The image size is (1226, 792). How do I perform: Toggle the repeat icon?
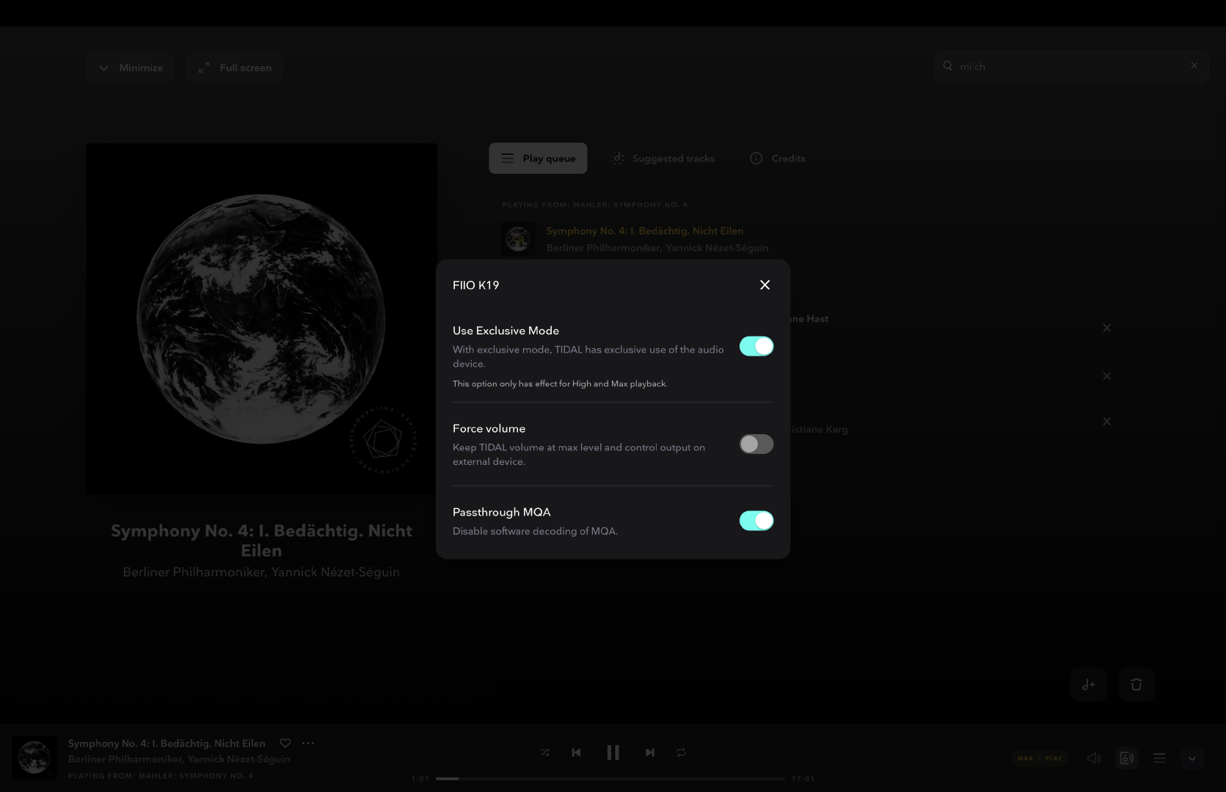pos(682,752)
